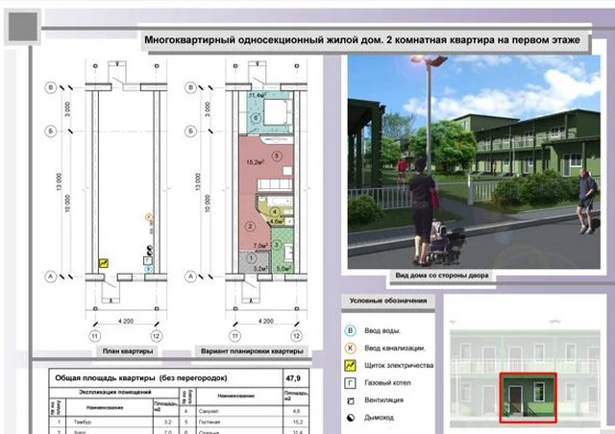Click axis circle 'В' beside left floor plan
The image size is (615, 434).
pyautogui.click(x=51, y=87)
